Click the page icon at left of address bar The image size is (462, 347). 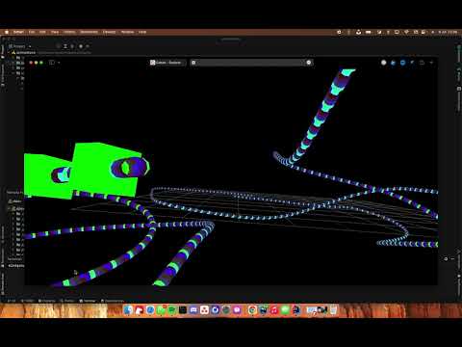[193, 63]
